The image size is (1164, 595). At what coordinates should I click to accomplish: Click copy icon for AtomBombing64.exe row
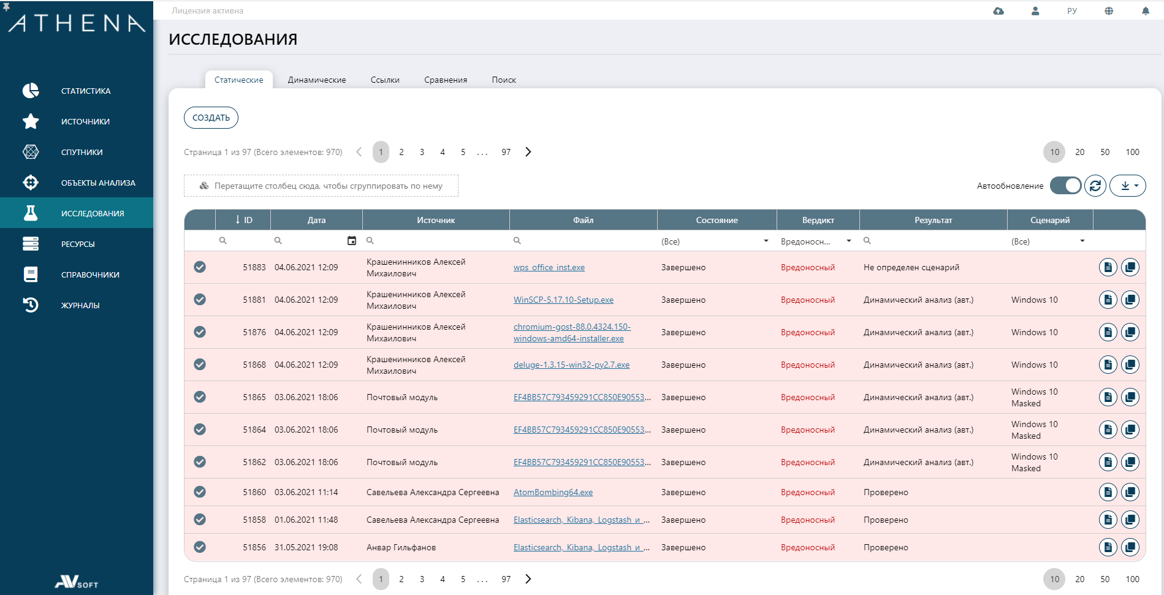tap(1130, 492)
